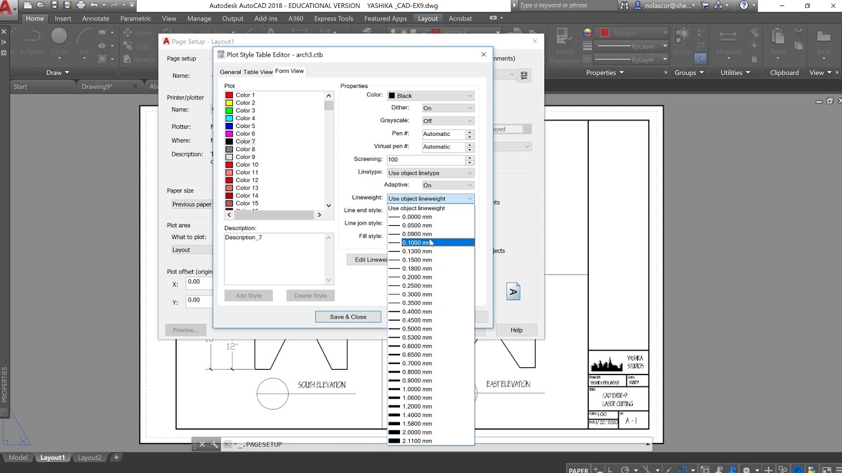Switch to the Model tab at bottom
This screenshot has height=473, width=842.
(18, 457)
